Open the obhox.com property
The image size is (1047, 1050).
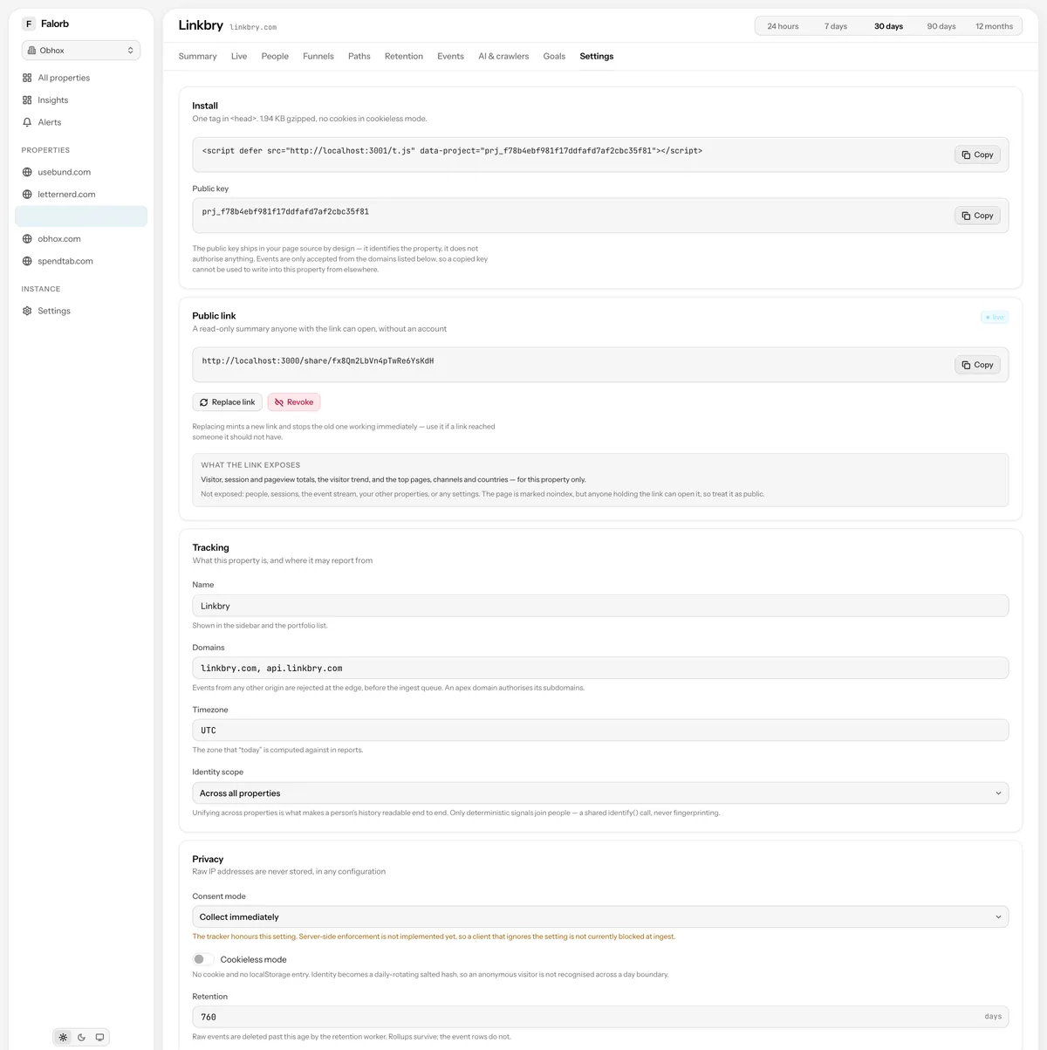tap(81, 239)
